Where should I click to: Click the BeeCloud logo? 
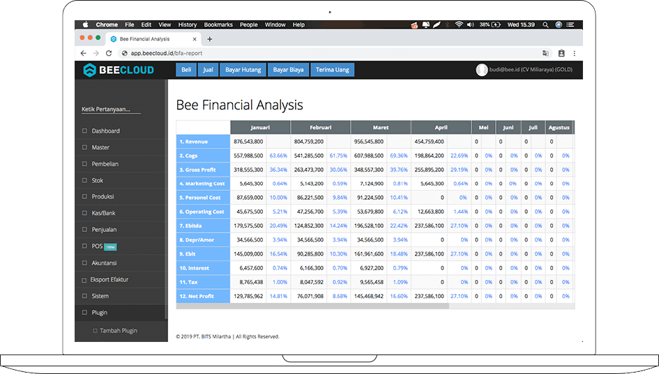tap(119, 70)
